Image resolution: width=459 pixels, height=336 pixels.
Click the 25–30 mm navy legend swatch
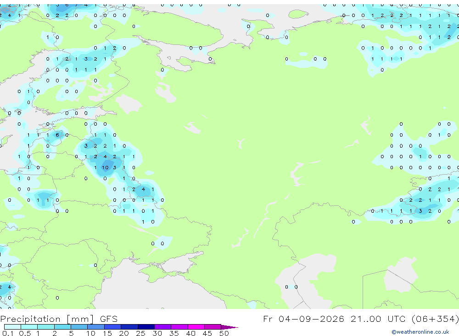click(146, 327)
